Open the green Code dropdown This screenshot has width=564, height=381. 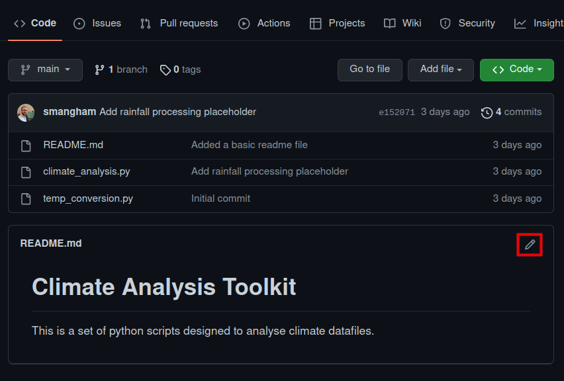(516, 69)
